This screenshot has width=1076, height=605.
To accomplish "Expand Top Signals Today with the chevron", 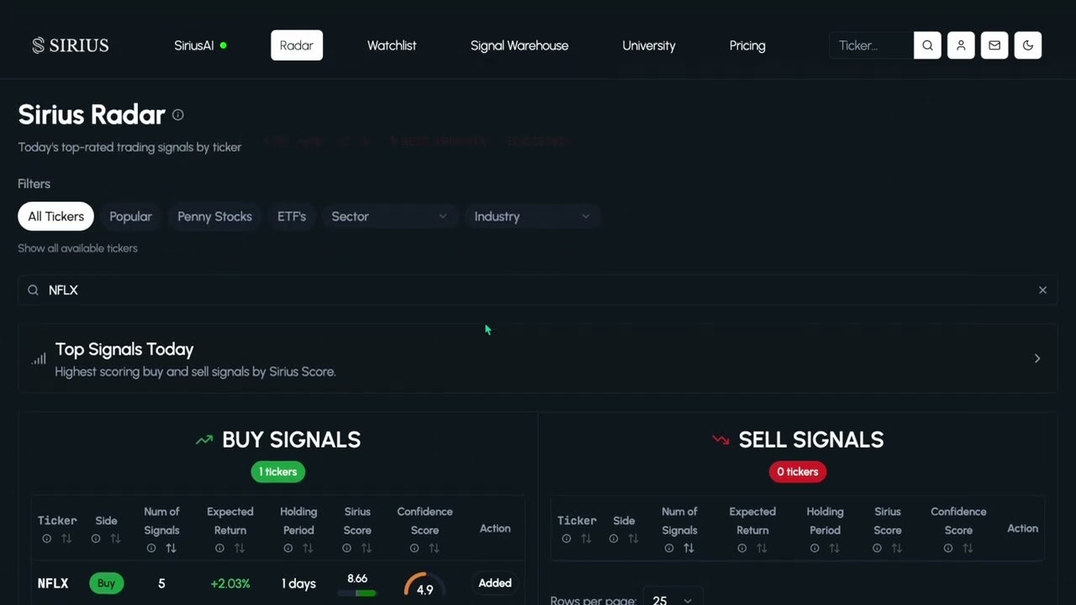I will [1037, 359].
